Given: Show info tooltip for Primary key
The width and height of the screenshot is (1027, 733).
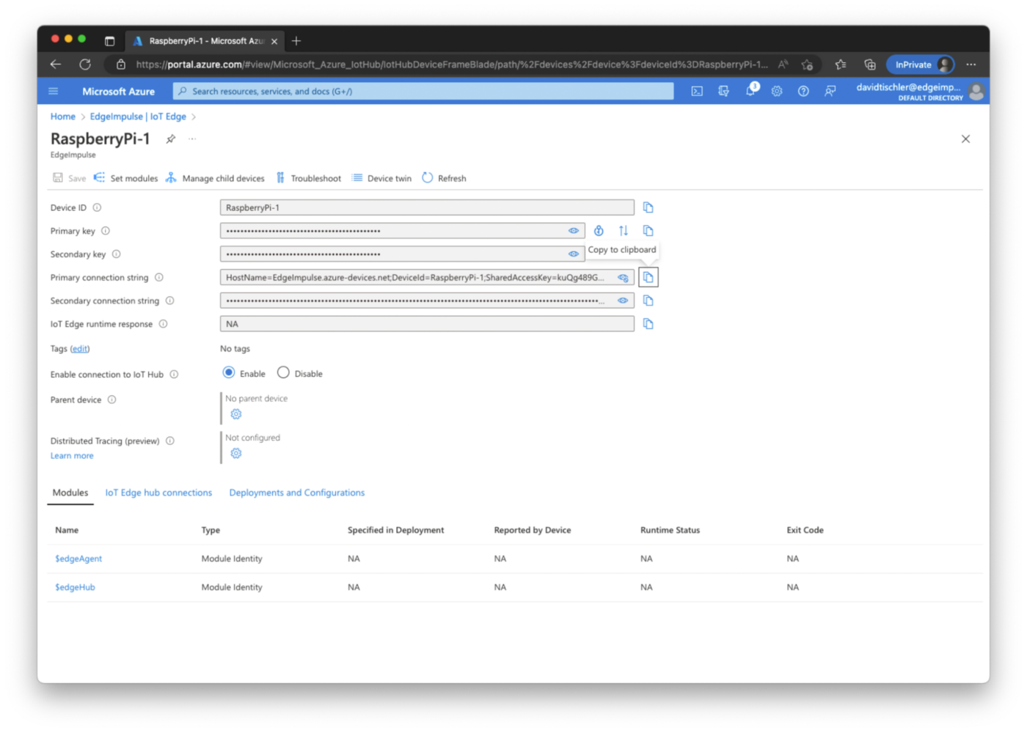Looking at the screenshot, I should (x=106, y=231).
